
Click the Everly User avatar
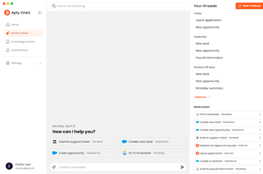(8, 166)
